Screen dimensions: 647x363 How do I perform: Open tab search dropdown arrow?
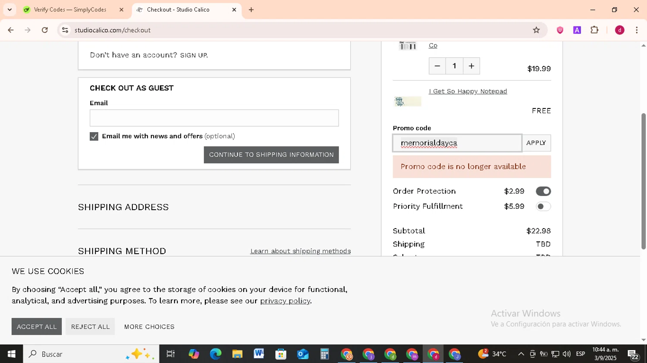9,9
